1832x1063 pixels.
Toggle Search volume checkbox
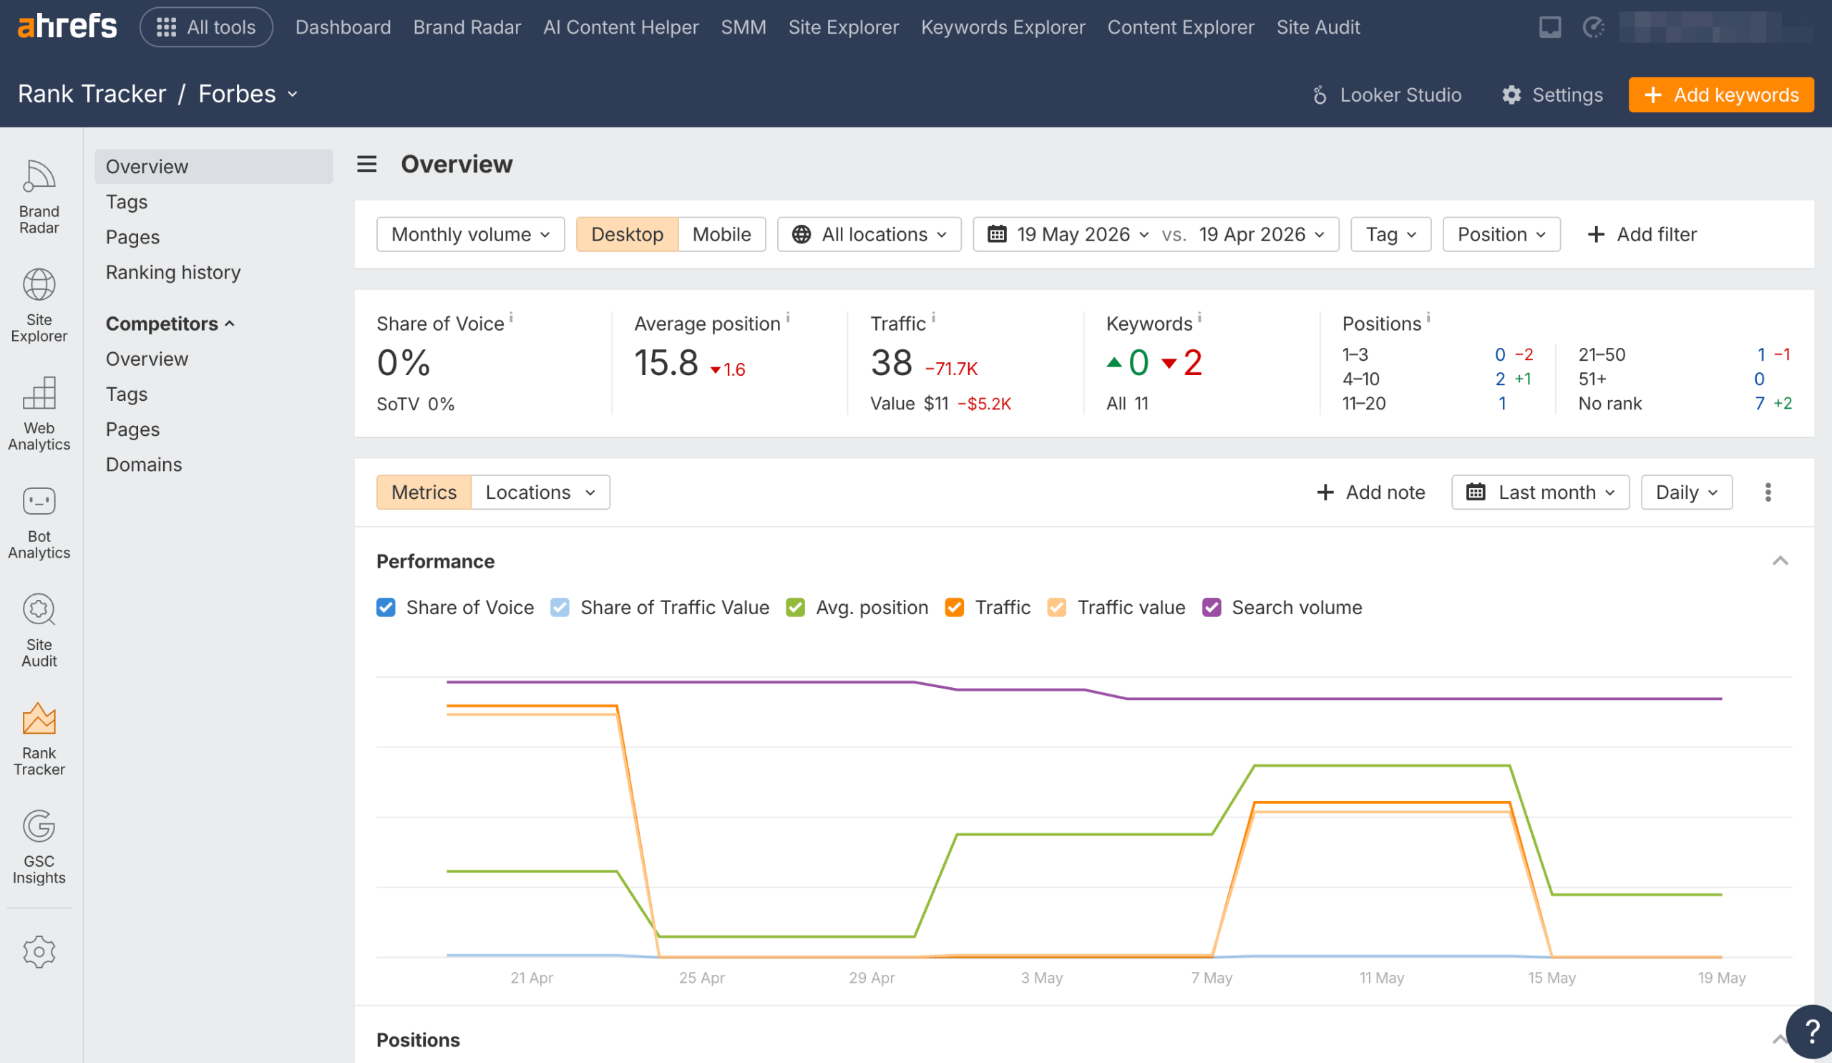click(x=1212, y=607)
